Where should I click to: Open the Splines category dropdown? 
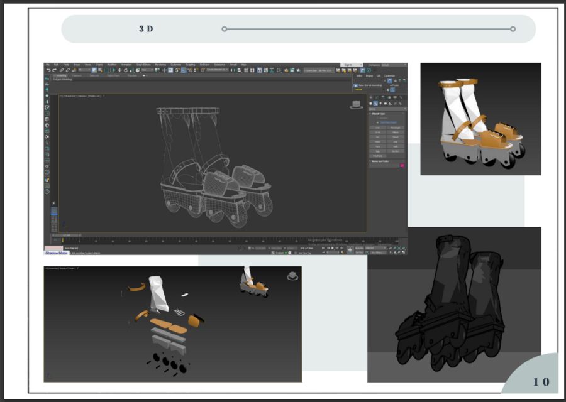pyautogui.click(x=387, y=109)
